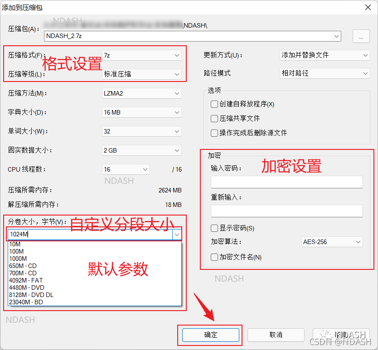The image size is (378, 350).
Task: Pick the 23040M - BD list option
Action: 25,302
